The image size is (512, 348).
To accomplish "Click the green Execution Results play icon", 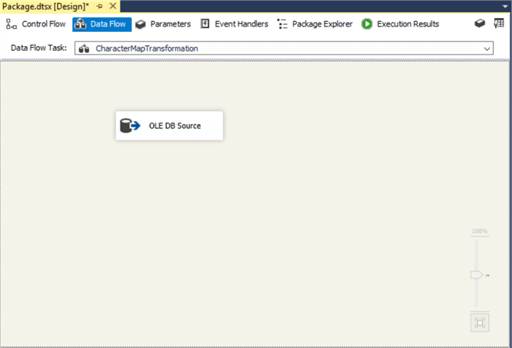I will pyautogui.click(x=367, y=24).
